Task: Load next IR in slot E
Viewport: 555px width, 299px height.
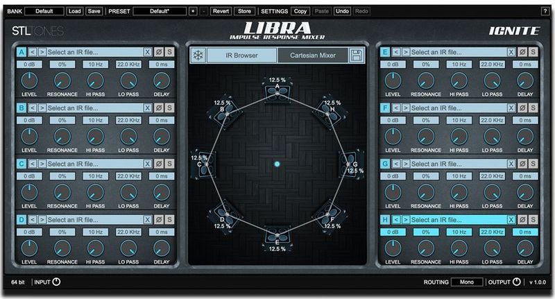Action: (x=406, y=52)
